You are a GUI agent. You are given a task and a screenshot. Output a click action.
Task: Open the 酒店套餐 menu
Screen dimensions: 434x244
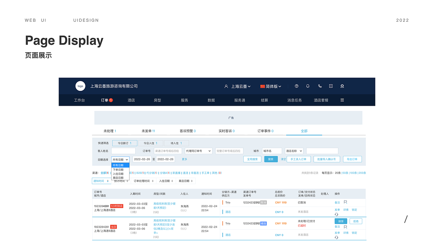click(321, 100)
